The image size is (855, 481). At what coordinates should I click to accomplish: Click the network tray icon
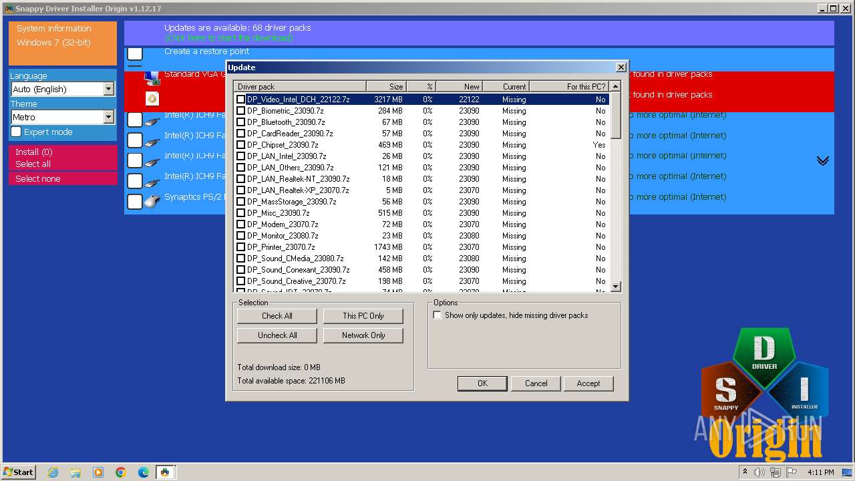tap(776, 472)
